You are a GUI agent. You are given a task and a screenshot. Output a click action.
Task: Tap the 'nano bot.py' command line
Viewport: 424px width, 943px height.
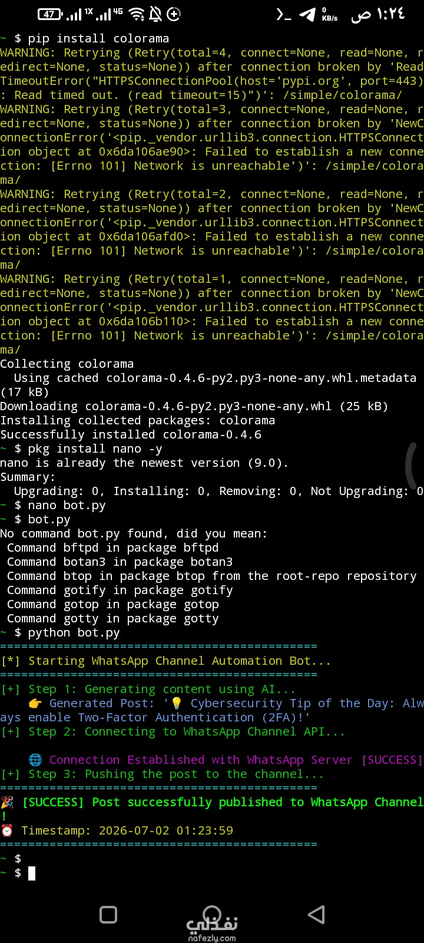[53, 505]
